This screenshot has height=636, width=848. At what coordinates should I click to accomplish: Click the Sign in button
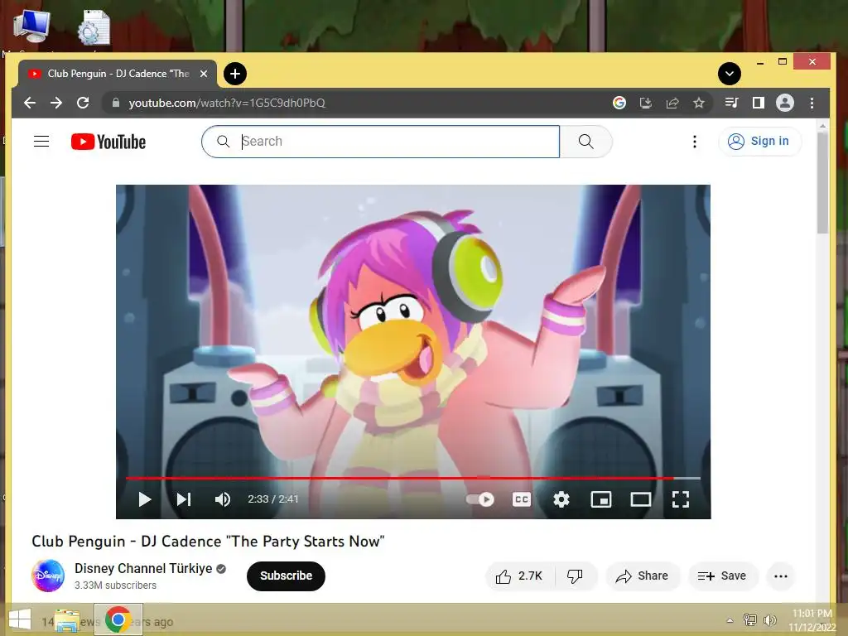click(x=759, y=141)
